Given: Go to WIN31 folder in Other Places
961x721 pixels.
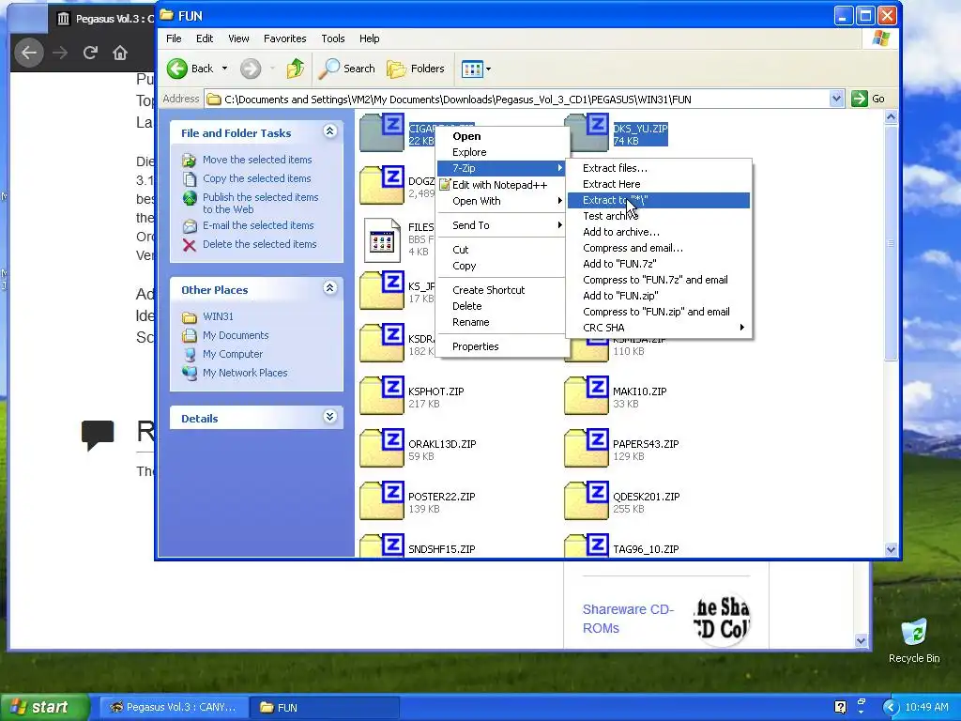Looking at the screenshot, I should tap(218, 316).
